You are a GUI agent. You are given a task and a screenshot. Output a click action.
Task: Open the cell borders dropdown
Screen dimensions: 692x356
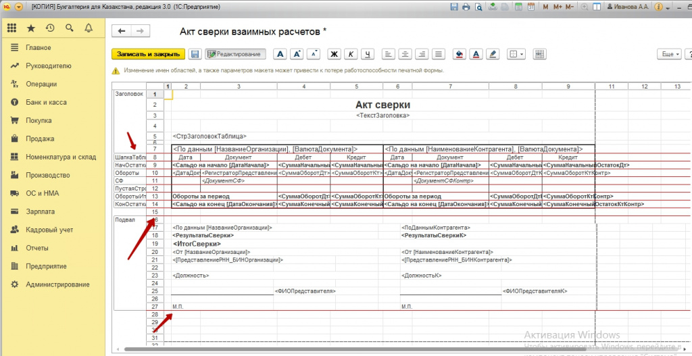516,54
